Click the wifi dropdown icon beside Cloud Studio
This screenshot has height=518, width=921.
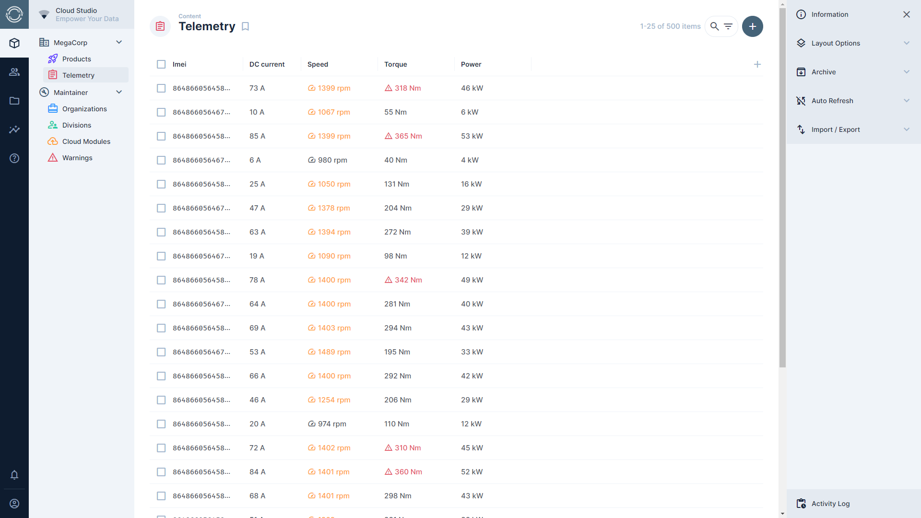[x=44, y=14]
